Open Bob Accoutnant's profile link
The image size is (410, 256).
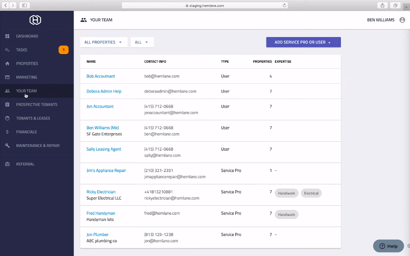point(101,76)
